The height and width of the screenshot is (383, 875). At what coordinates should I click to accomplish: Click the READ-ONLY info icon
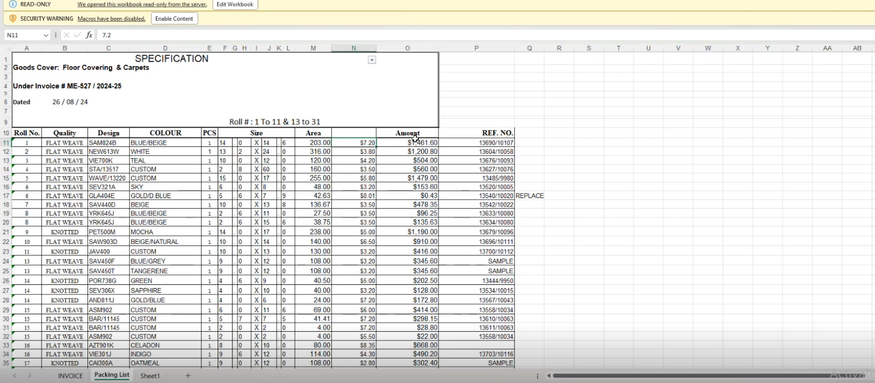13,4
